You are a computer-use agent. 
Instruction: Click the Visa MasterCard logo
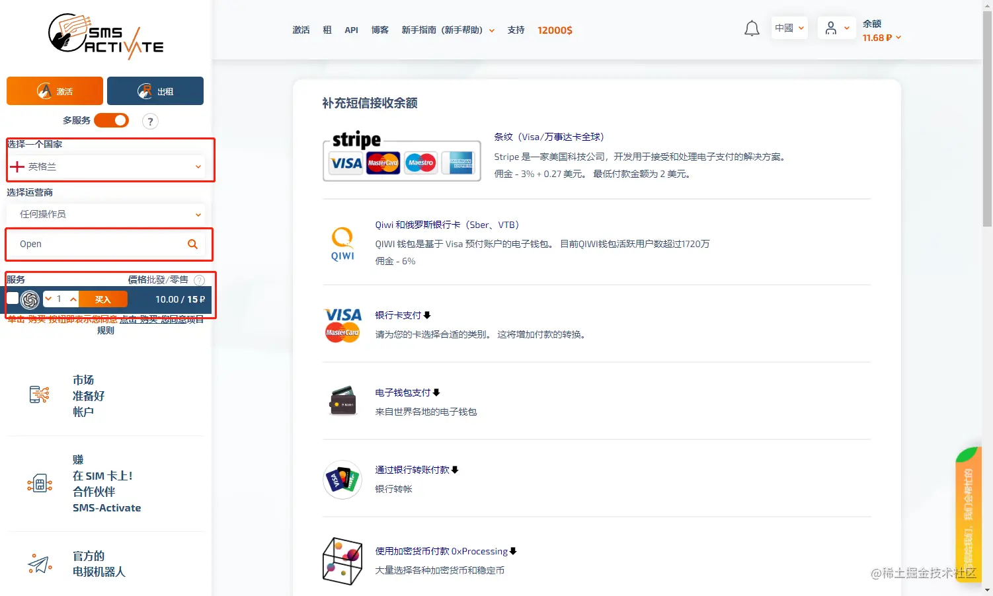point(342,324)
